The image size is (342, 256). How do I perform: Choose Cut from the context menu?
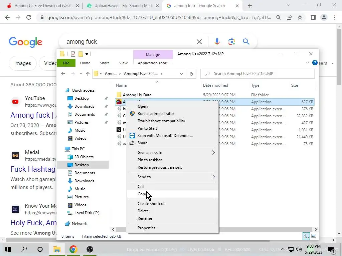[x=172, y=187]
